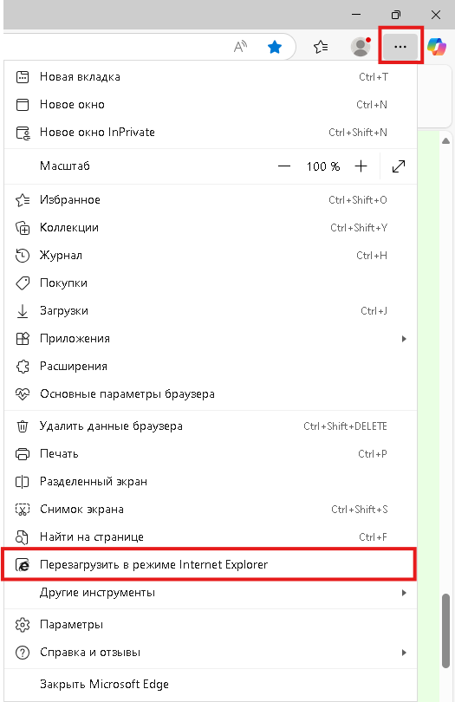Open the Favorites list toolbar icon
This screenshot has height=702, width=455.
point(321,47)
